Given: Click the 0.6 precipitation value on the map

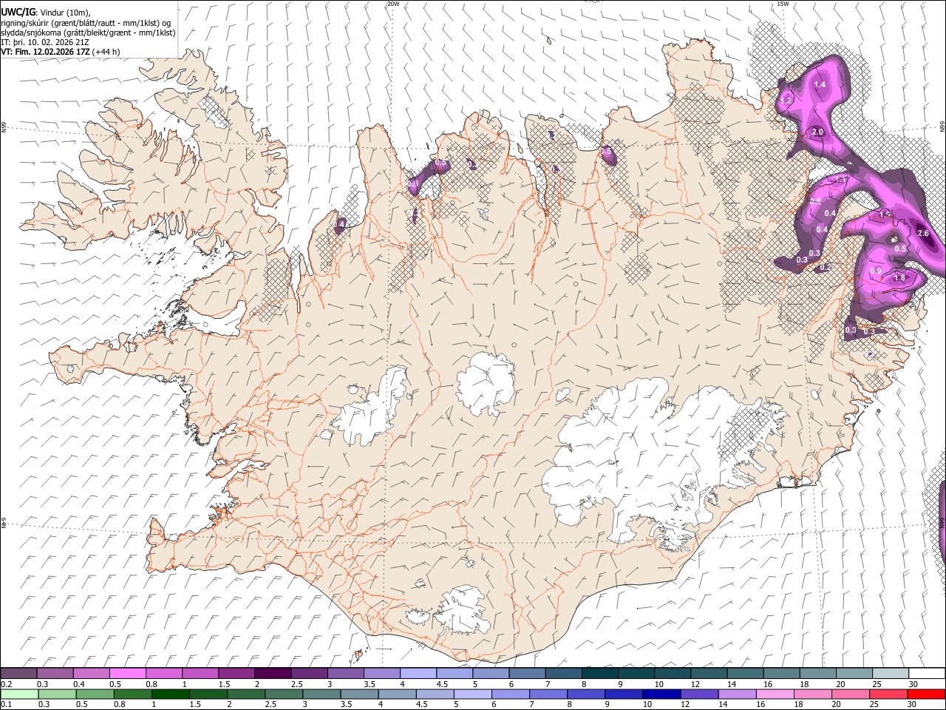Looking at the screenshot, I should pos(815,201).
